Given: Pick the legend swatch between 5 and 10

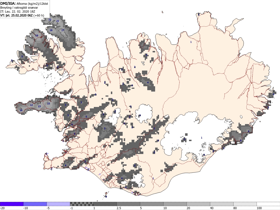Looking at the screenshot, I should 152,204.
